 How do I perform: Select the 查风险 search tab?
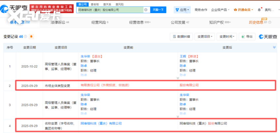coord(119,4)
